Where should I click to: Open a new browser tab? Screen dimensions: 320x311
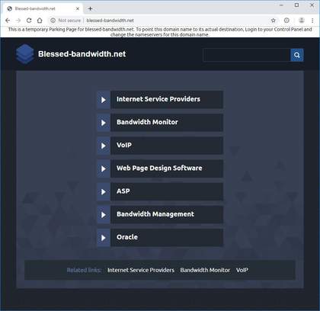point(90,8)
